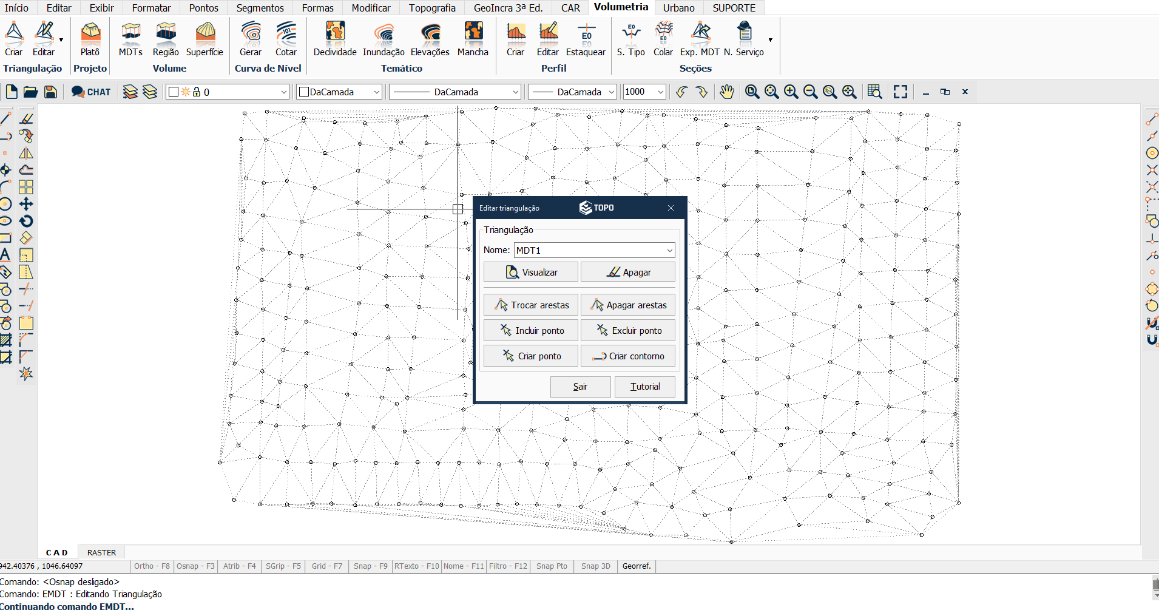Click the Criar contorno button
1159x610 pixels.
[628, 356]
